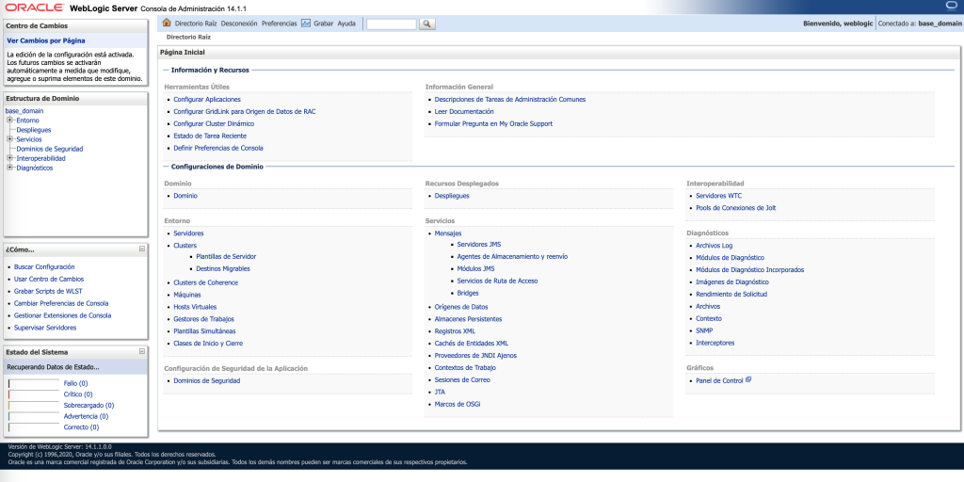Open Plantillas de Servidor link
This screenshot has height=482, width=964.
coord(226,256)
